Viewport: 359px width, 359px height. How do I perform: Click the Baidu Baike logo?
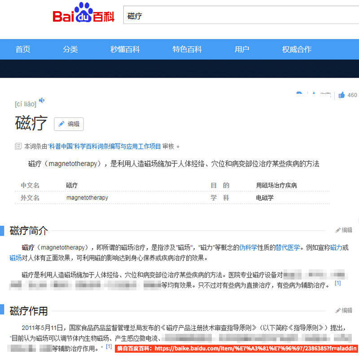(x=83, y=13)
